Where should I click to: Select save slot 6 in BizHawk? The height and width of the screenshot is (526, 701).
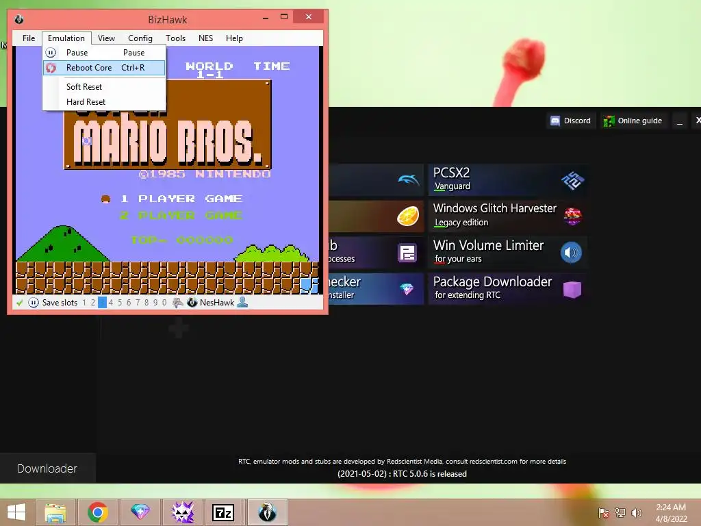(x=129, y=303)
